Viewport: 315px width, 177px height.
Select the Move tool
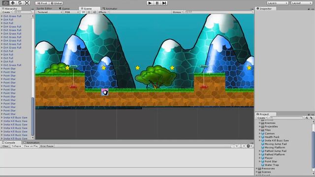[x=13, y=3]
